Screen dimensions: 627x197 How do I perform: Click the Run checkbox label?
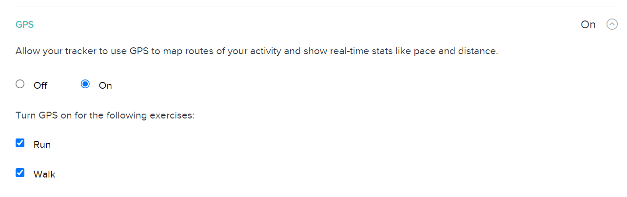tap(42, 145)
